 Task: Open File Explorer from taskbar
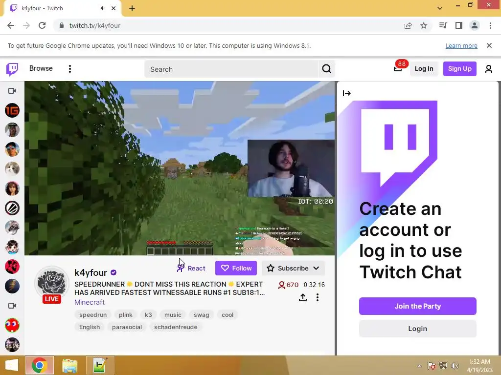pos(69,365)
